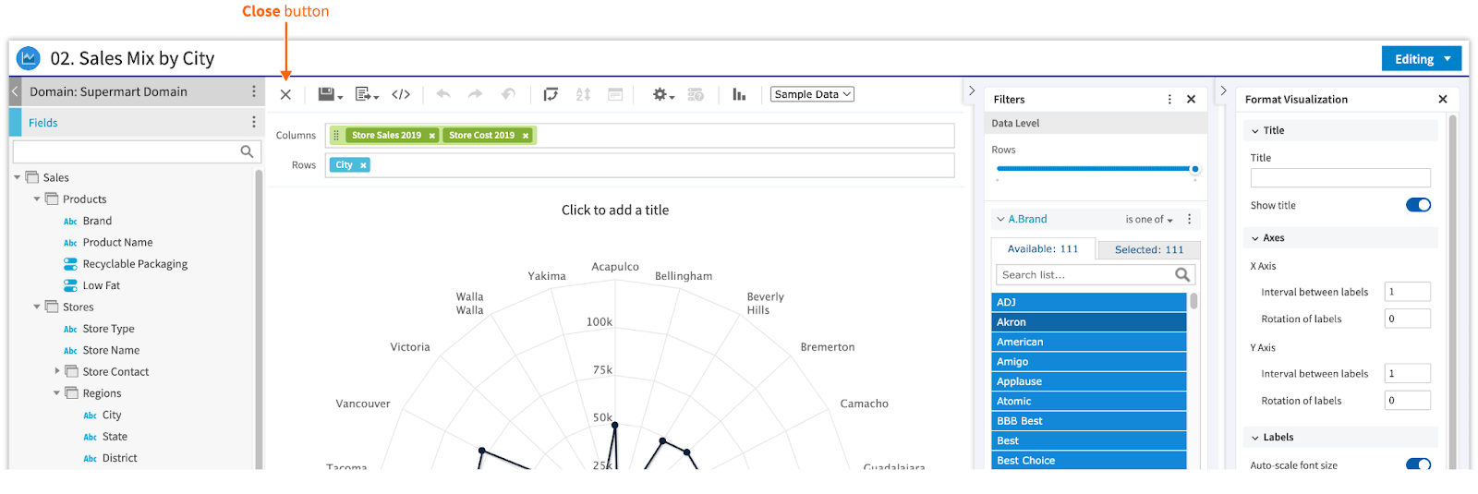
Task: Click to add a chart title
Action: tap(615, 211)
